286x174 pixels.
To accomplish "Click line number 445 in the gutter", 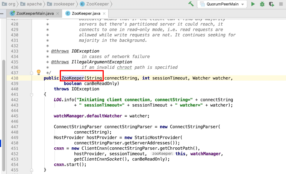I will point(15,116).
